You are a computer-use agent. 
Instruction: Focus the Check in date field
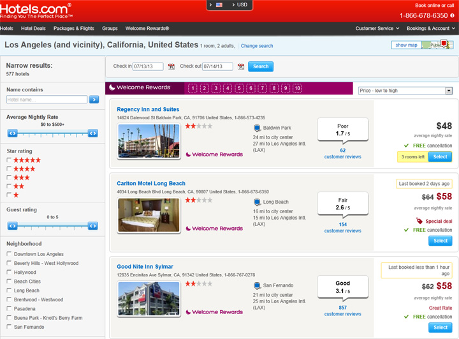148,66
